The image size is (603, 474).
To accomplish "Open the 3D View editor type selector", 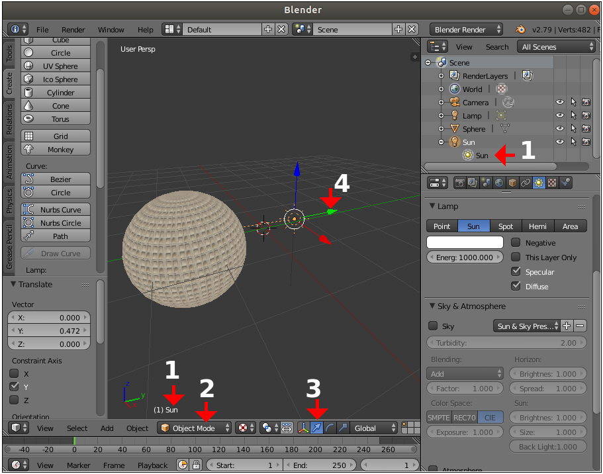I will [19, 428].
